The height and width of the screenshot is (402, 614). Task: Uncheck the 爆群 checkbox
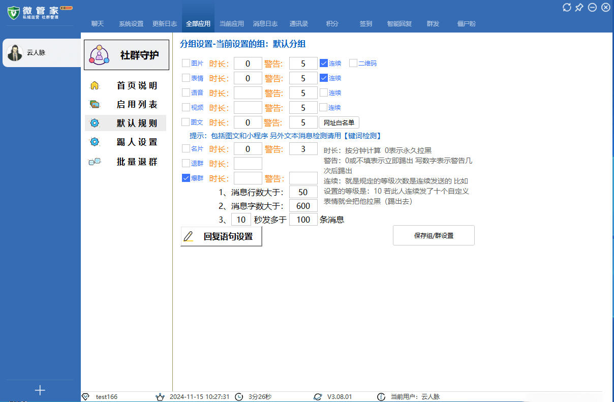186,178
